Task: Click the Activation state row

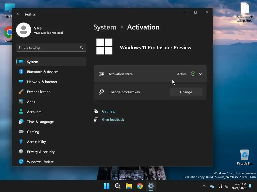Action: (x=150, y=74)
